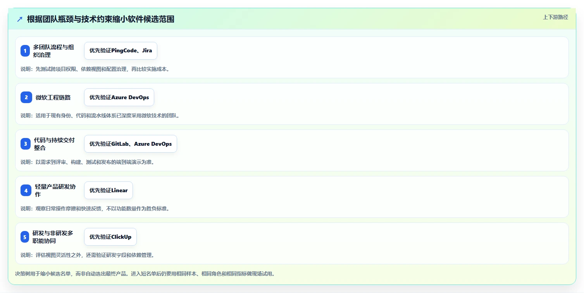The image size is (584, 293).
Task: Click step number 1 badge
Action: (25, 51)
